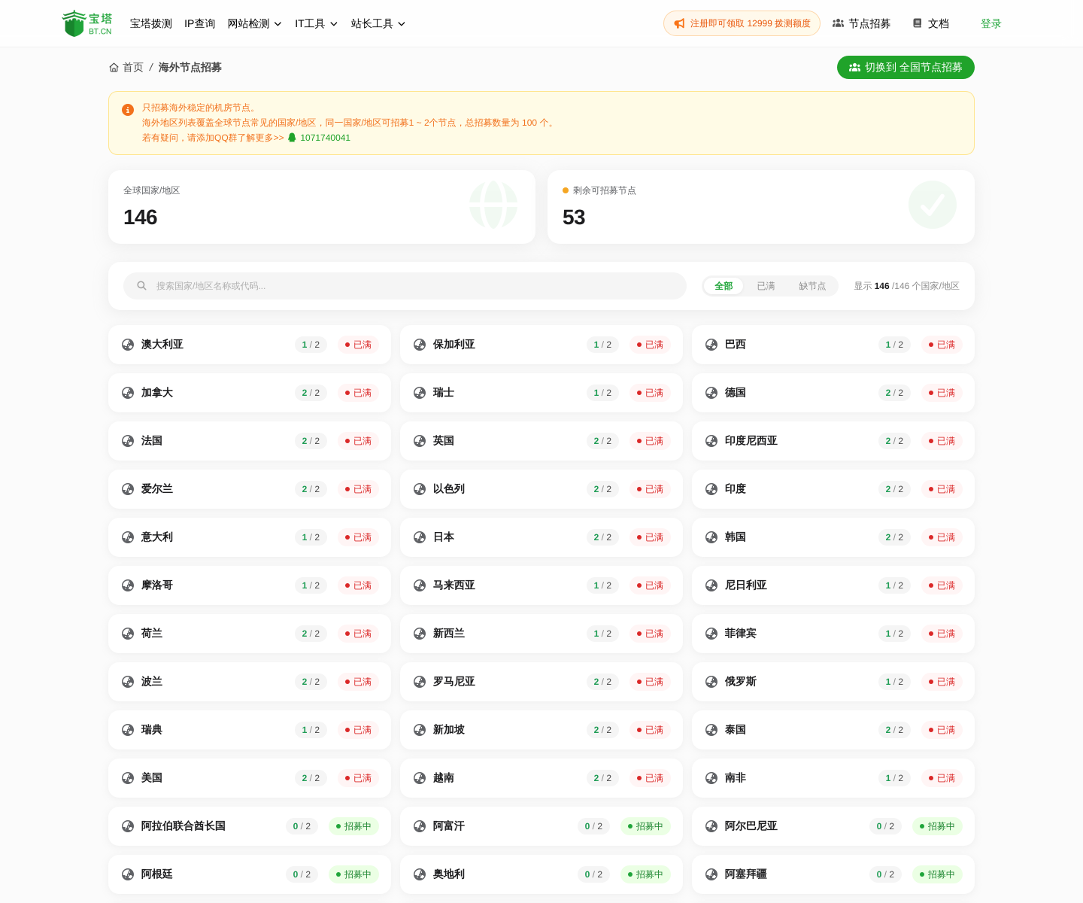Open the 节点招募 nav item

(x=861, y=23)
